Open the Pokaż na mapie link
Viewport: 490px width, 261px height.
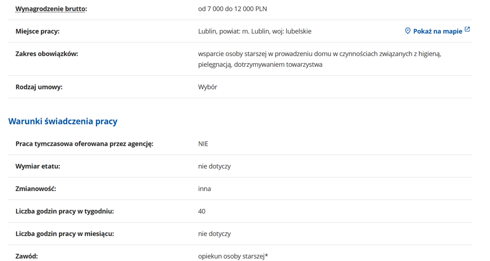pos(437,31)
